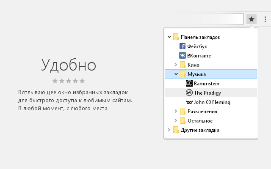Expand the Остальное folder arrow
The image size is (271, 169).
pyautogui.click(x=176, y=120)
